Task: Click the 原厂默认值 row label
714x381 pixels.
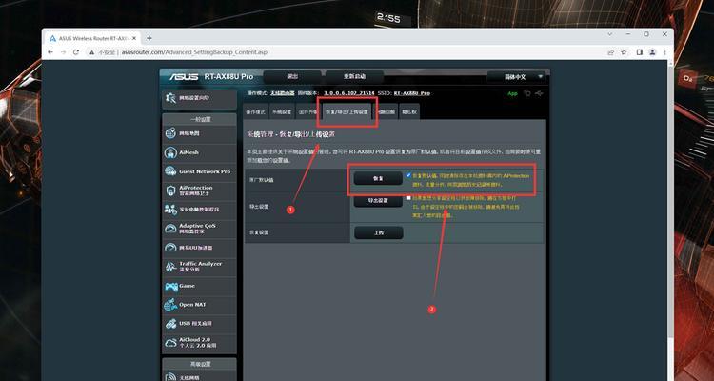Action: 262,180
